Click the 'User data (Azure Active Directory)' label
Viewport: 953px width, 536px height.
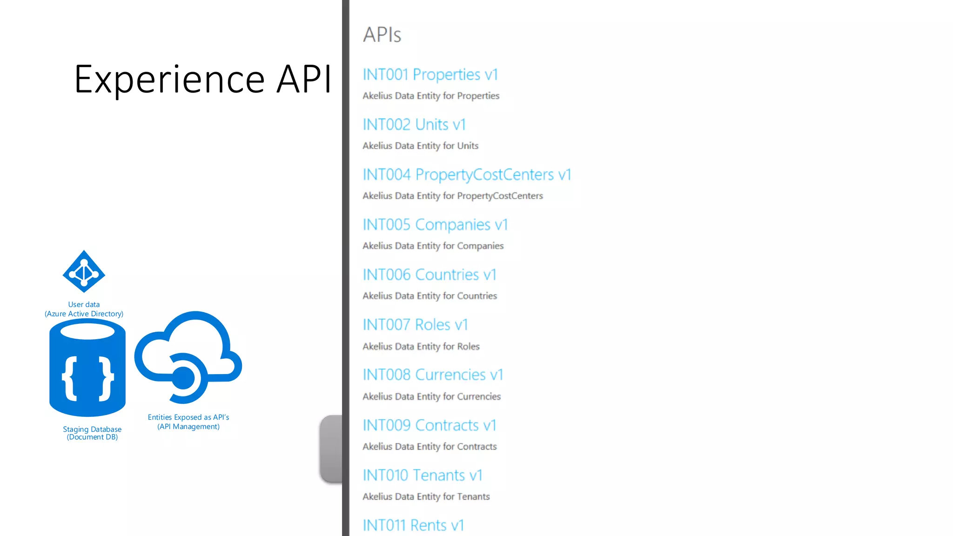pyautogui.click(x=84, y=309)
